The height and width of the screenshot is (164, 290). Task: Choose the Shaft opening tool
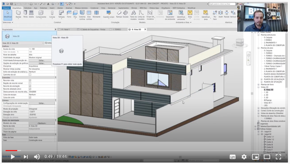coord(220,14)
